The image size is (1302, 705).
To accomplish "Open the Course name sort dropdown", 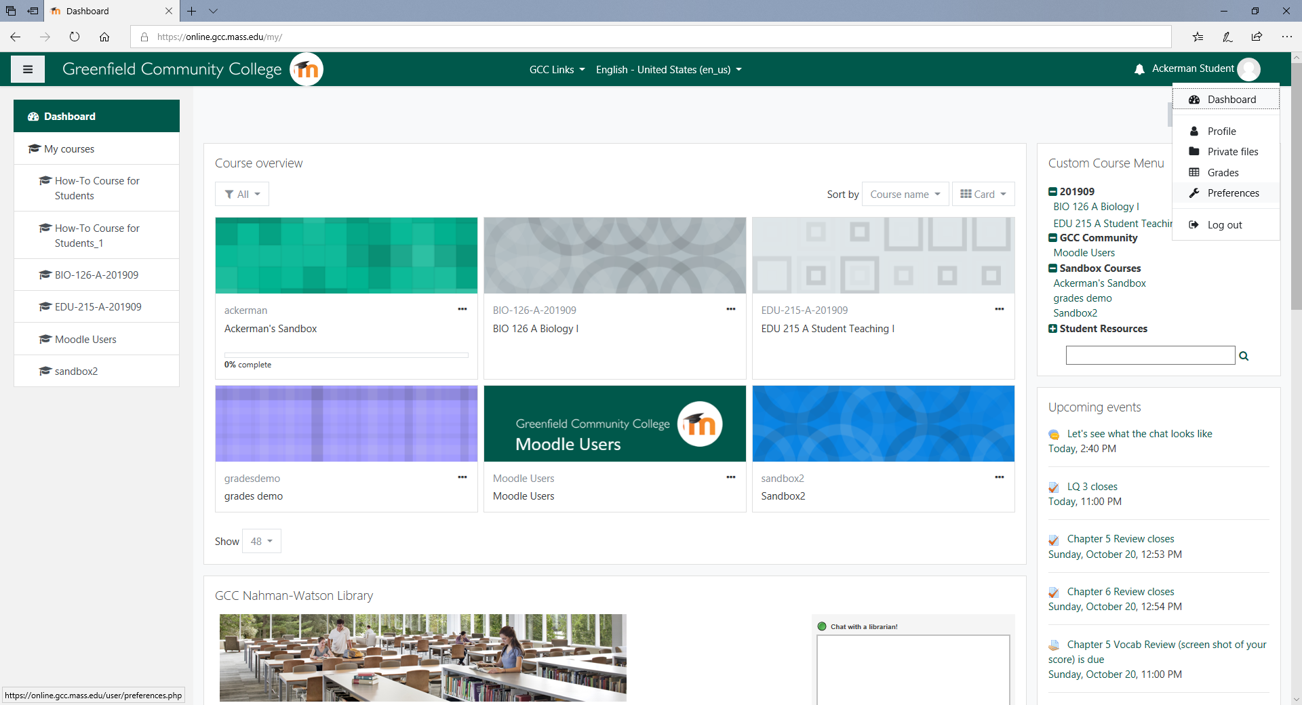I will [905, 194].
